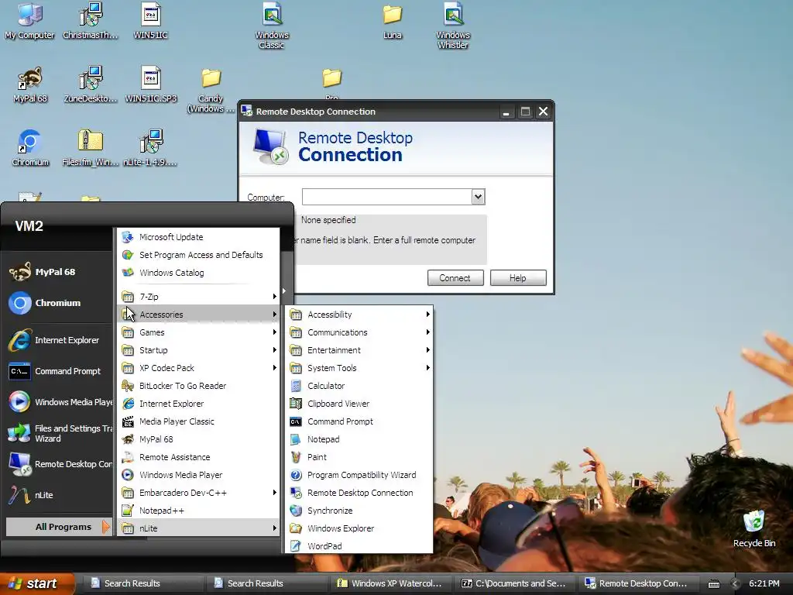This screenshot has height=595, width=793.
Task: Select the WIN51IC.SP3 file icon
Action: pyautogui.click(x=151, y=84)
